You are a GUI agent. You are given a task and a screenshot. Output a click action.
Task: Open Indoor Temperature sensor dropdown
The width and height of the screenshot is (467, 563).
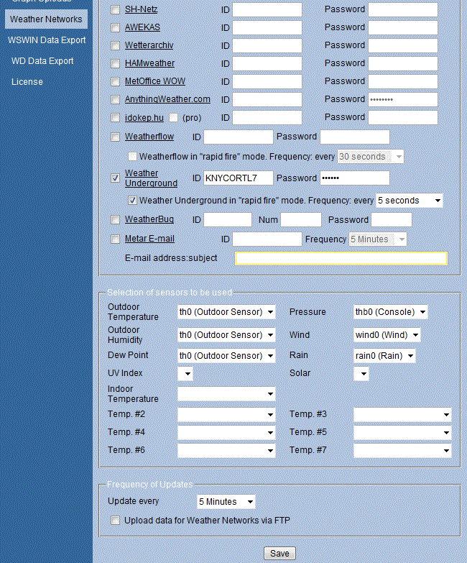tap(226, 394)
